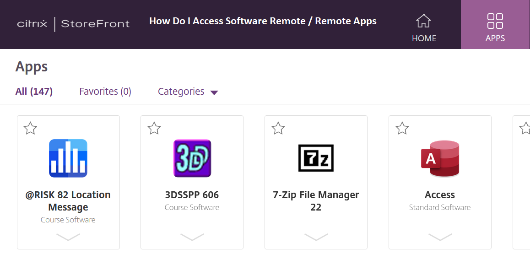Go to the HOME view
This screenshot has width=530, height=254.
coord(424,28)
